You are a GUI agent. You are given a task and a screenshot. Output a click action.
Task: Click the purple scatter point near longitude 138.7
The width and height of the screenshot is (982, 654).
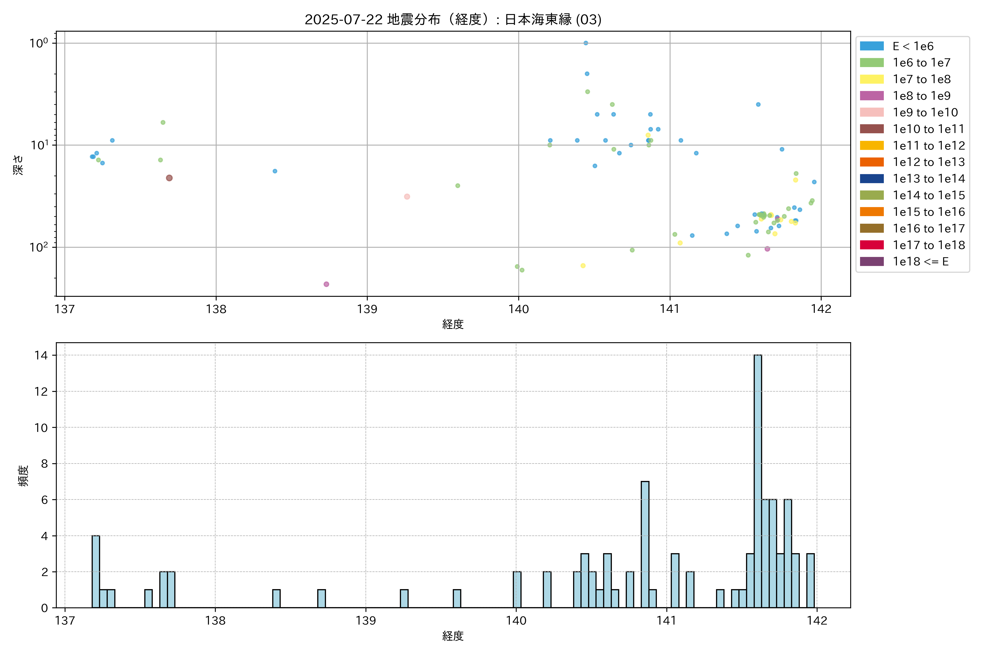(x=326, y=284)
